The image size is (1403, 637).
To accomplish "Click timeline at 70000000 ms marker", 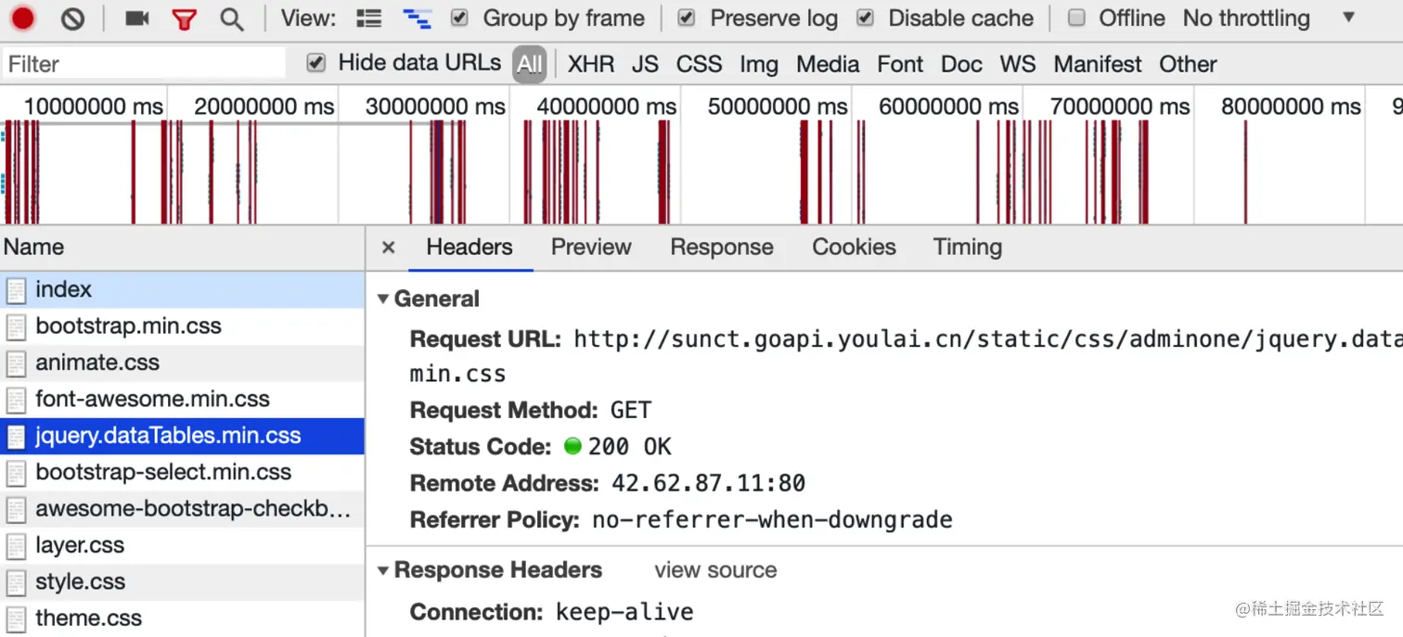I will click(x=1119, y=107).
